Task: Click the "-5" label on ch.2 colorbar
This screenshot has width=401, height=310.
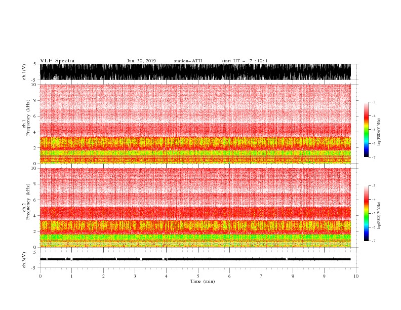Action: pyautogui.click(x=374, y=213)
